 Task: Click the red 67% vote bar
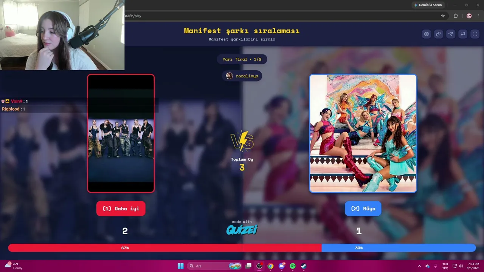pyautogui.click(x=165, y=248)
